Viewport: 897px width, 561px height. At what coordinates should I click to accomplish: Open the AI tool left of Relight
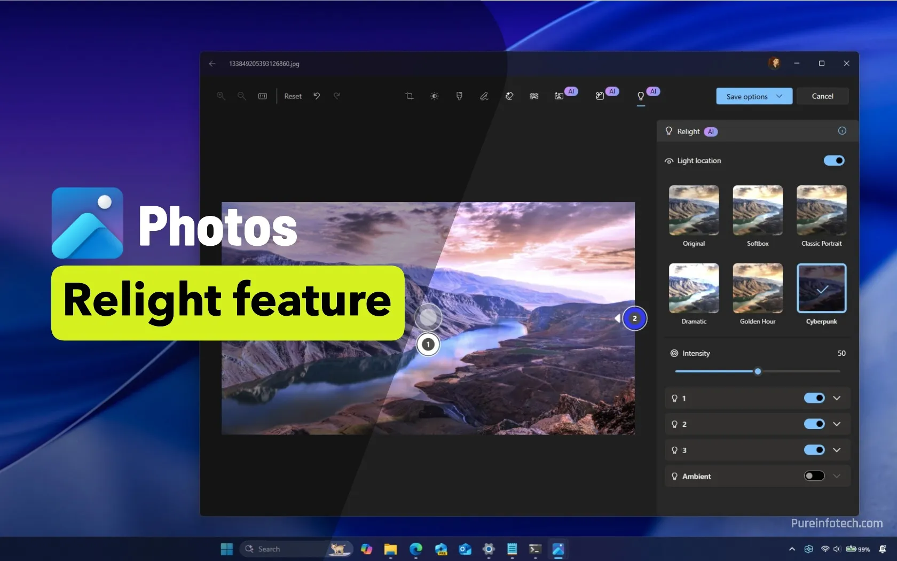600,96
